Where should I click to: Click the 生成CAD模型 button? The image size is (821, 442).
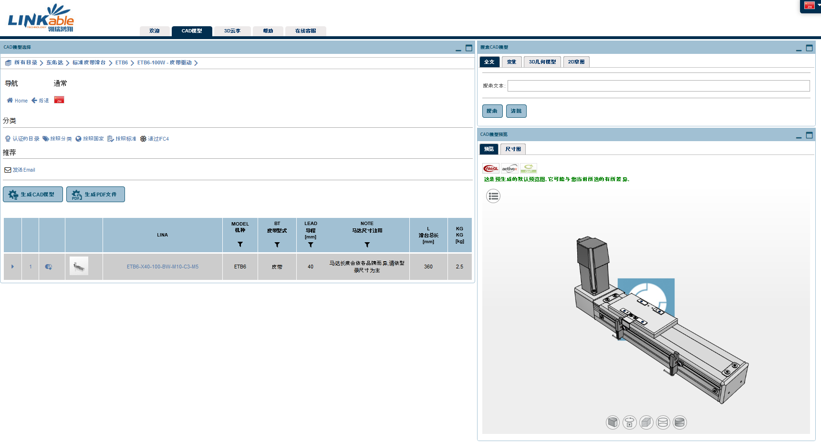tap(33, 195)
